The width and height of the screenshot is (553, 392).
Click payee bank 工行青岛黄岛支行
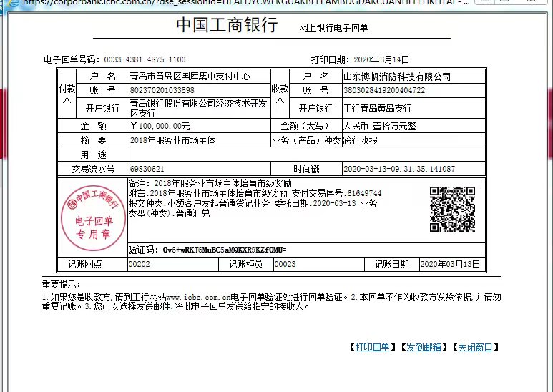tap(377, 108)
